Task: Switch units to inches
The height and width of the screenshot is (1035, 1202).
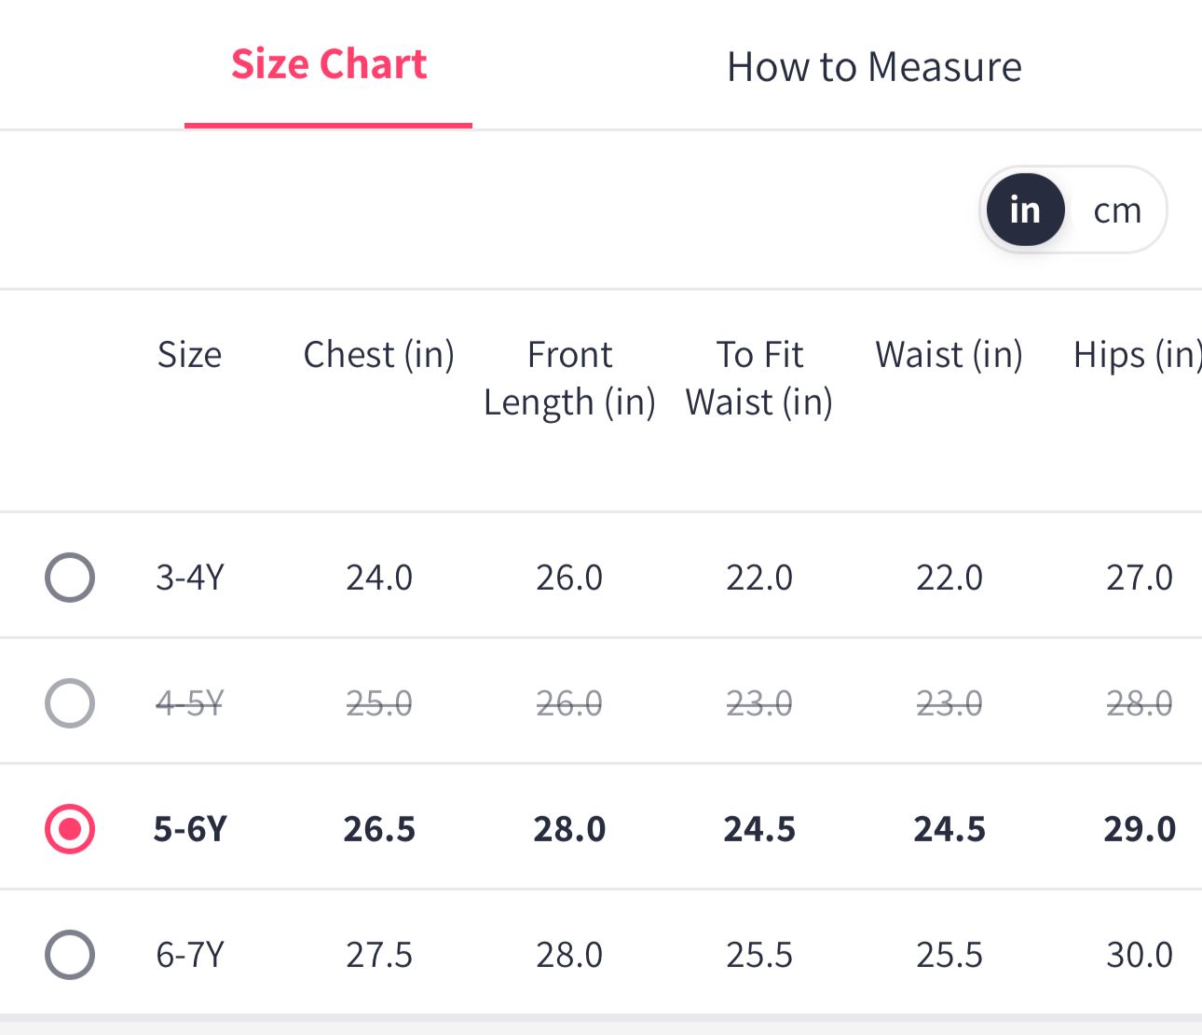Action: coord(1025,210)
